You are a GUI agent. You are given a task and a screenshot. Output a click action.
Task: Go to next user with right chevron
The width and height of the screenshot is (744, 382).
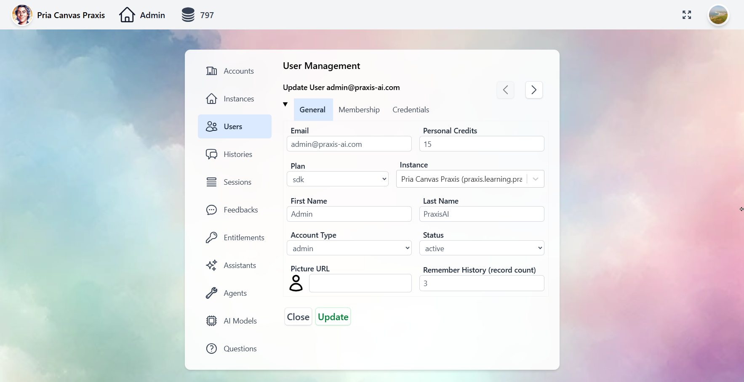pyautogui.click(x=534, y=90)
